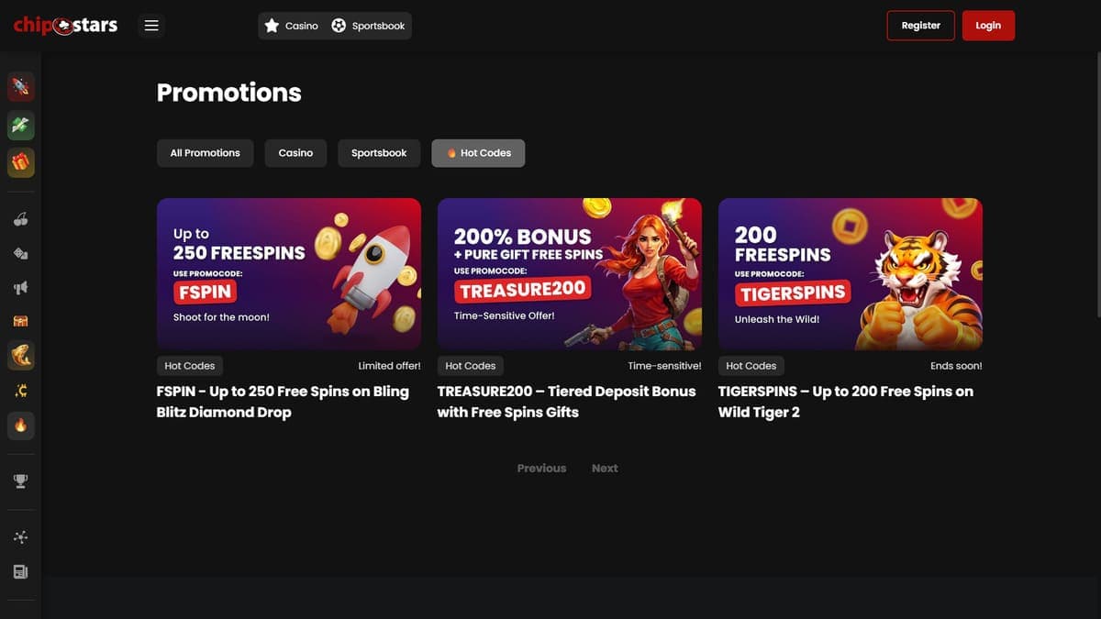1101x619 pixels.
Task: Open FSPIN Bling Blitz Diamond Drop title
Action: 283,402
